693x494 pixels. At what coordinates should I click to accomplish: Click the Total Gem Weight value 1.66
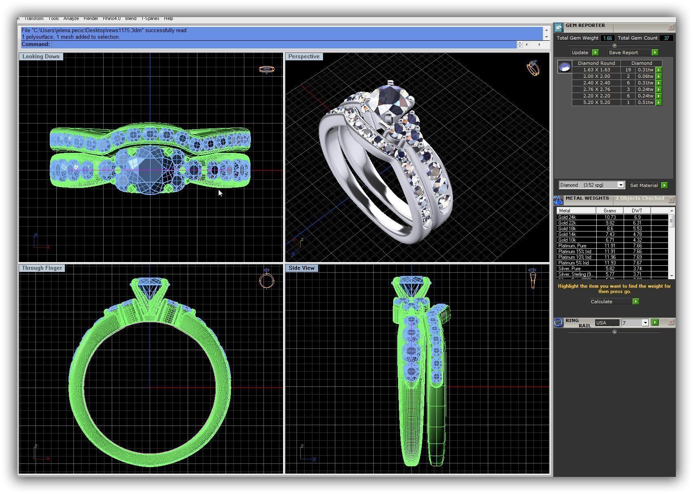point(607,38)
